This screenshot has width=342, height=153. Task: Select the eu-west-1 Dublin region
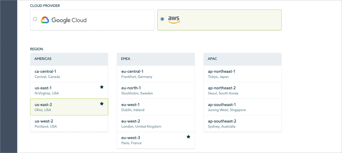tap(156, 107)
